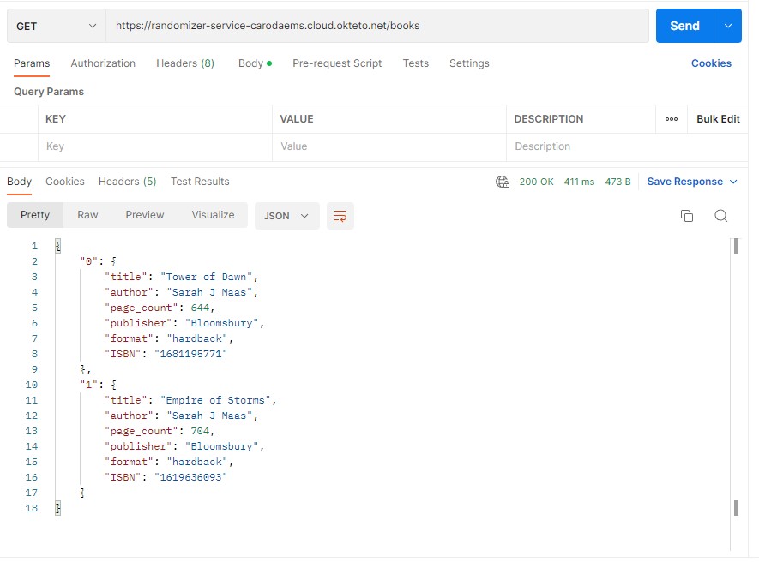The height and width of the screenshot is (562, 759).
Task: Click the beautify response icon
Action: [x=340, y=217]
